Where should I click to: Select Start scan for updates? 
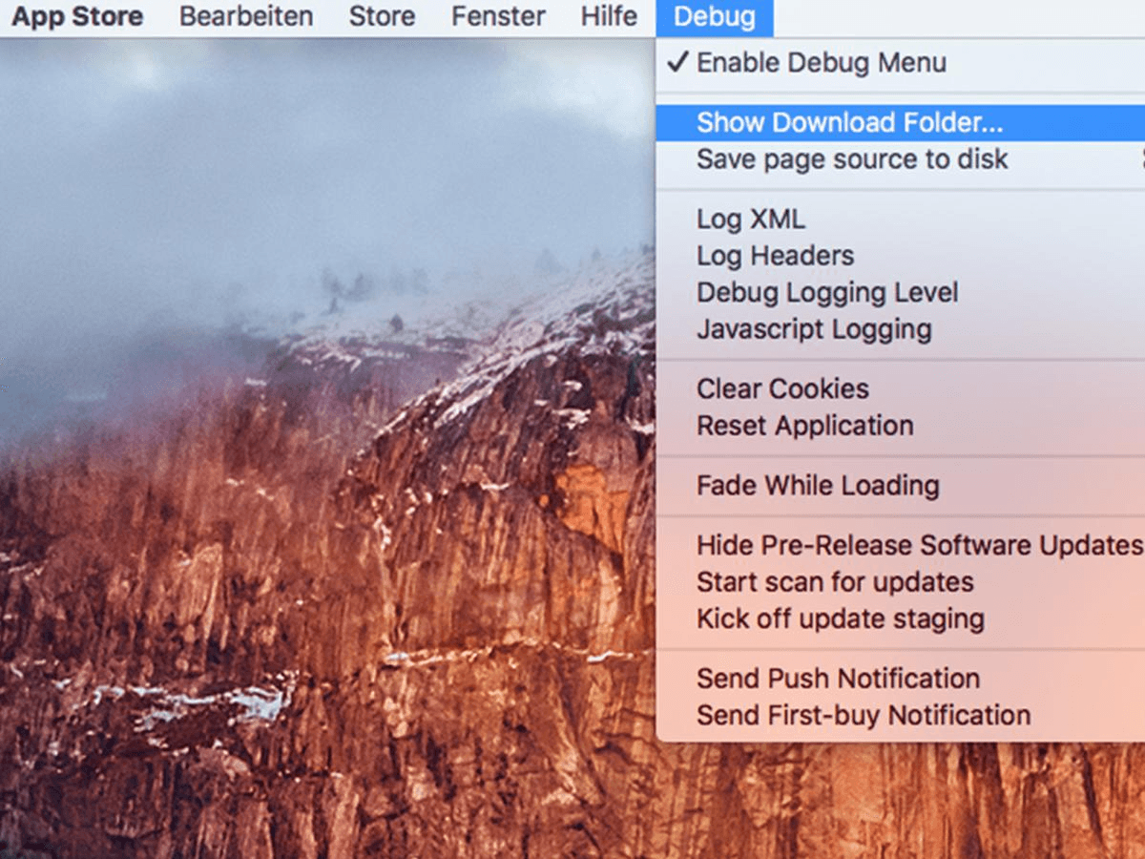coord(835,582)
